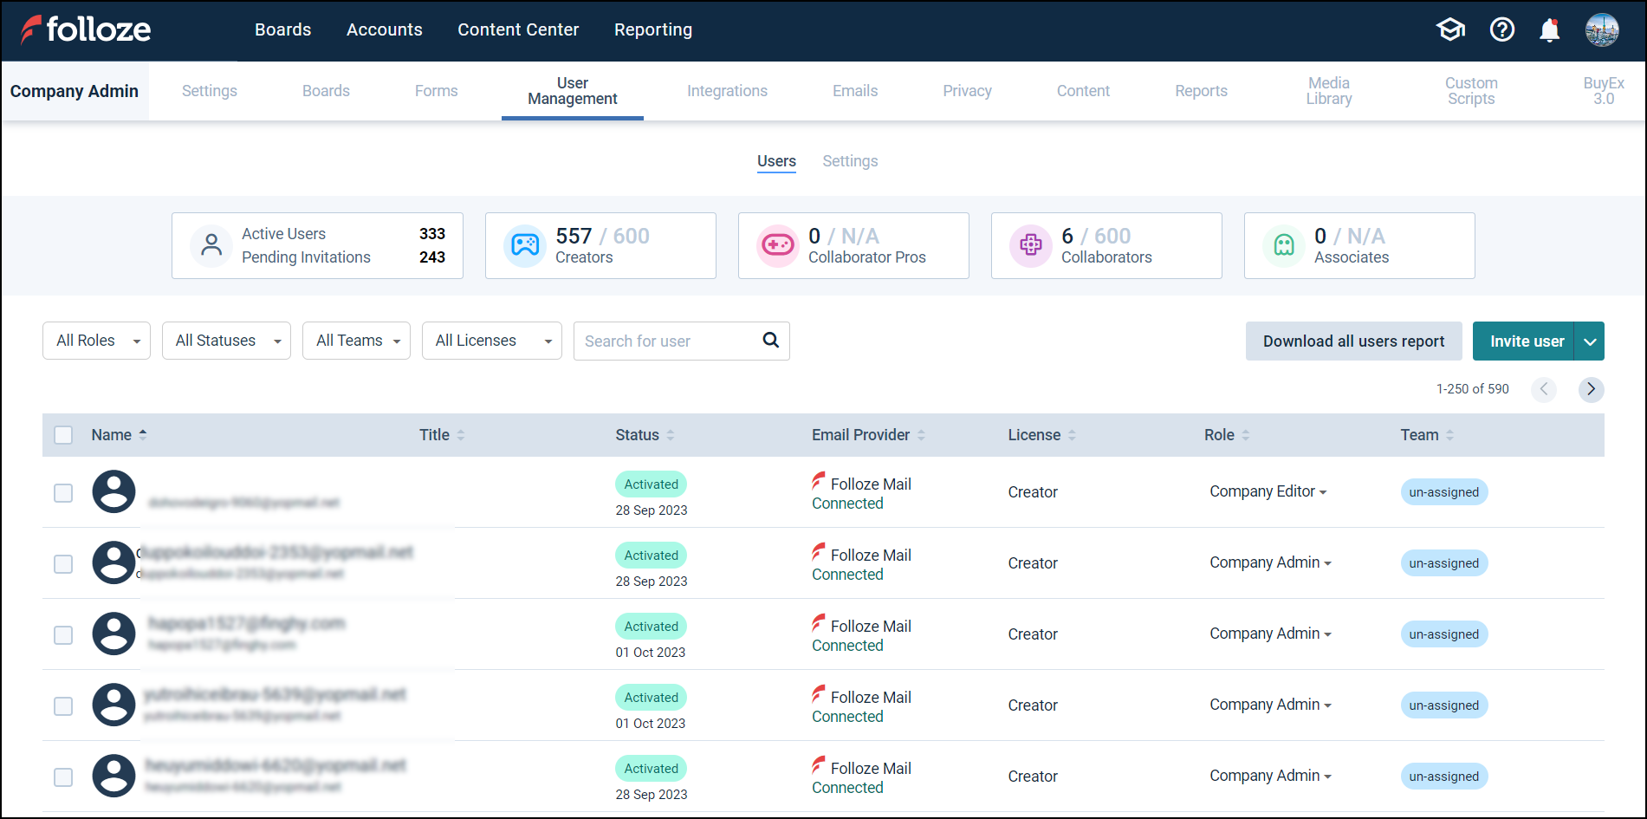Download all users report
Screen dimensions: 1647x819
[1353, 341]
